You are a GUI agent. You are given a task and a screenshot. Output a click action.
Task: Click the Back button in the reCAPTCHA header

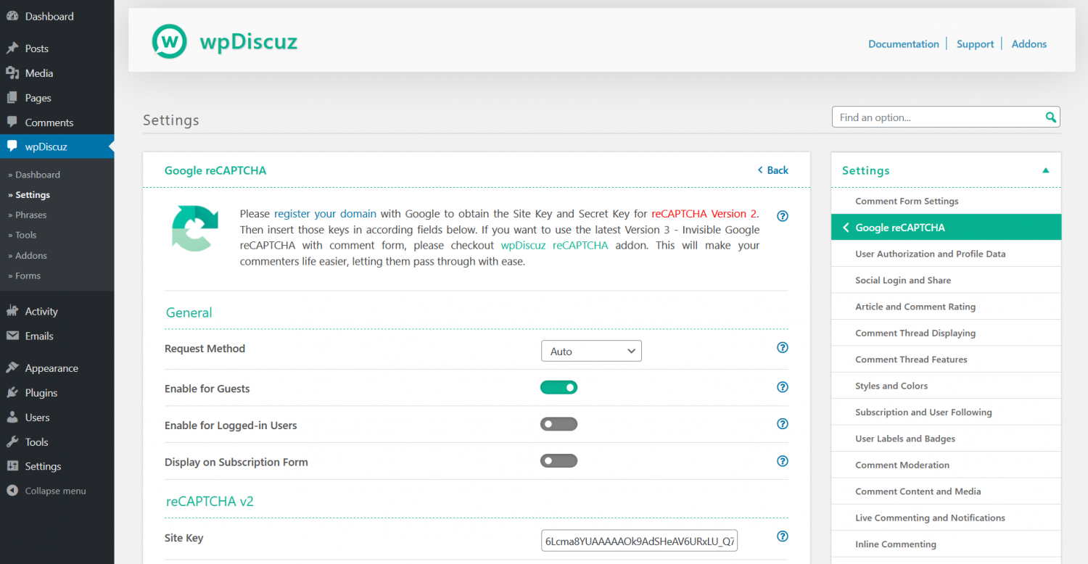click(772, 170)
